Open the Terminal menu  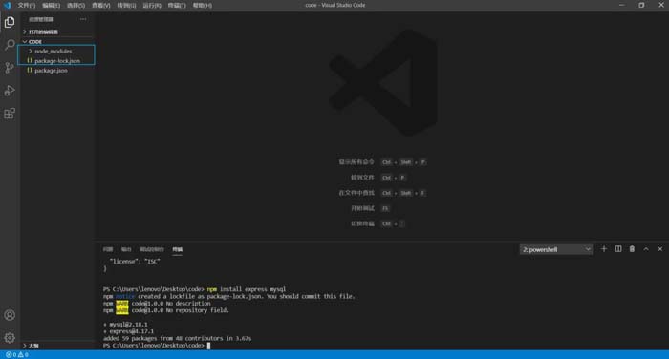[177, 5]
